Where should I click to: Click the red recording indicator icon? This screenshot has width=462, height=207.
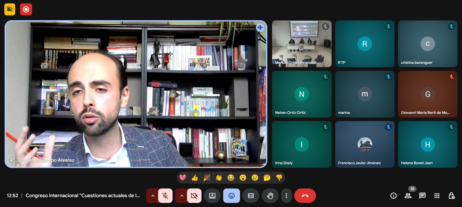pos(26,10)
